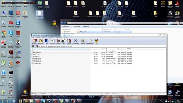Click the Explorer address bar path

click(x=121, y=23)
